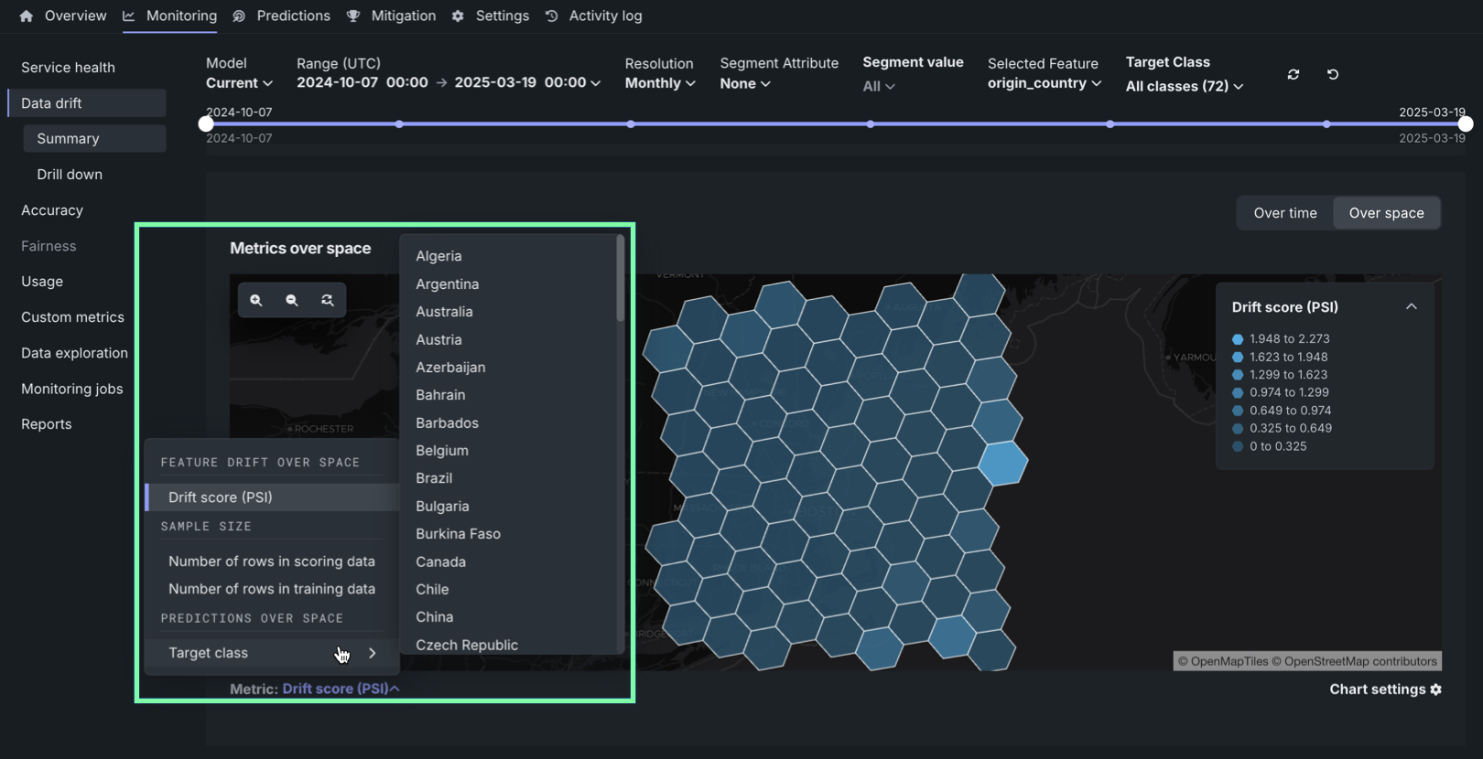Choose Number of rows in scoring data
Viewport: 1483px width, 759px height.
coord(271,561)
